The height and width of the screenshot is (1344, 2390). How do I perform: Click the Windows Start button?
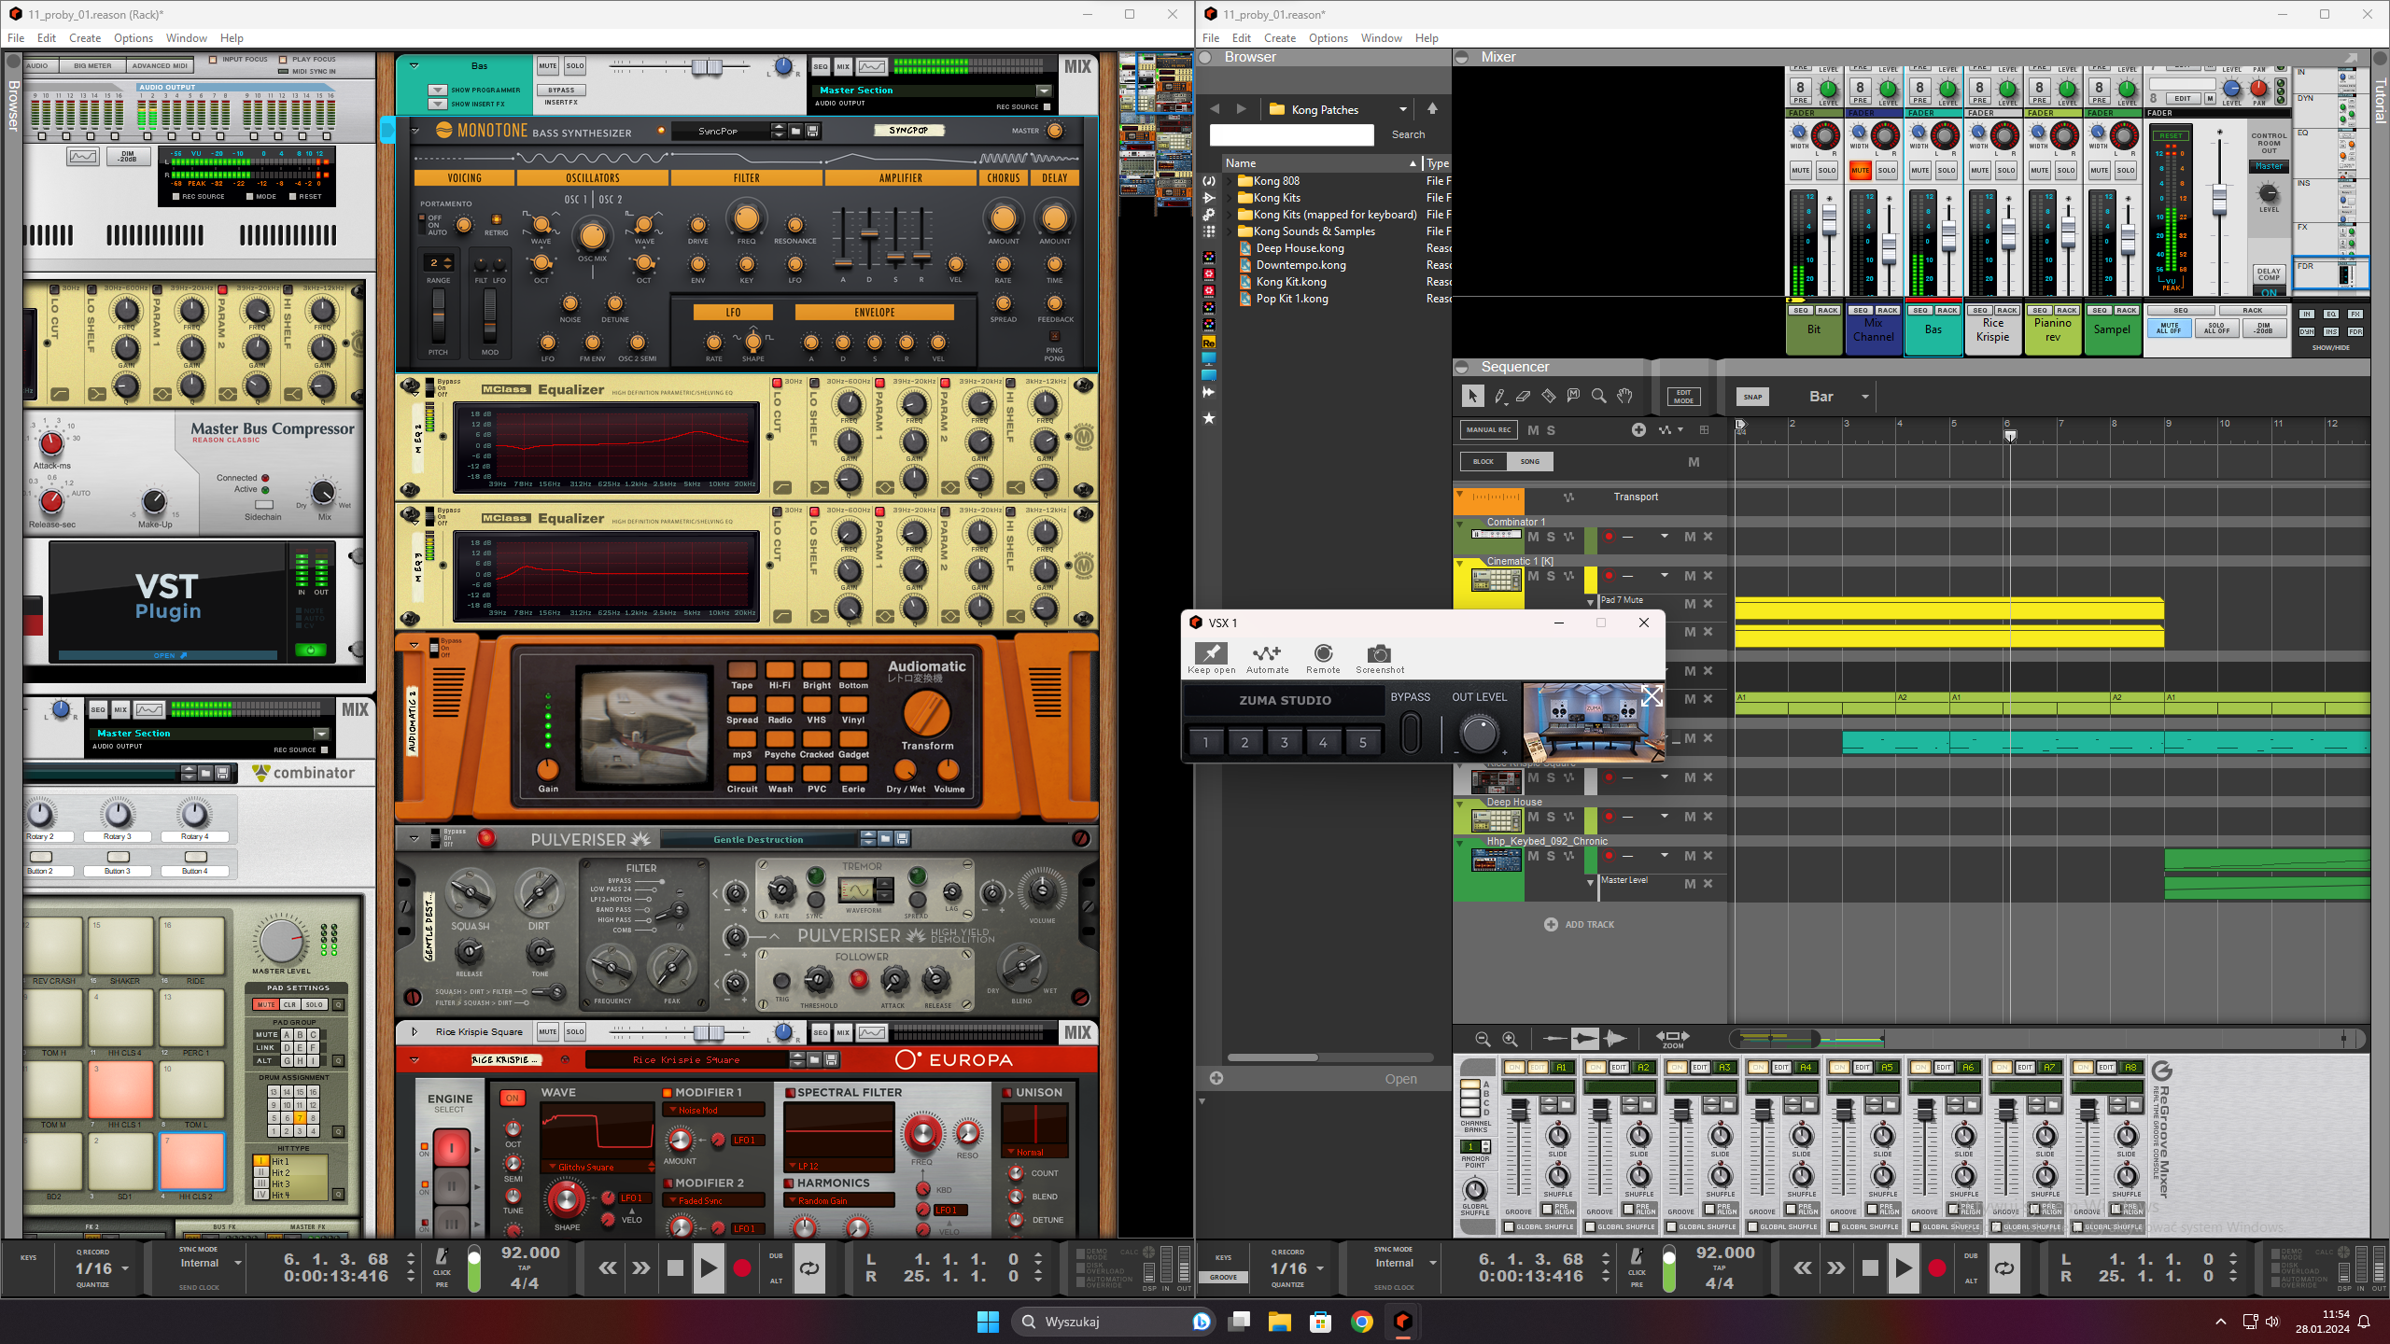pyautogui.click(x=988, y=1321)
